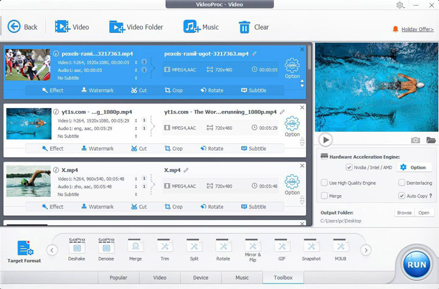Enable Deinterlacing option
439x289 pixels.
(x=401, y=183)
